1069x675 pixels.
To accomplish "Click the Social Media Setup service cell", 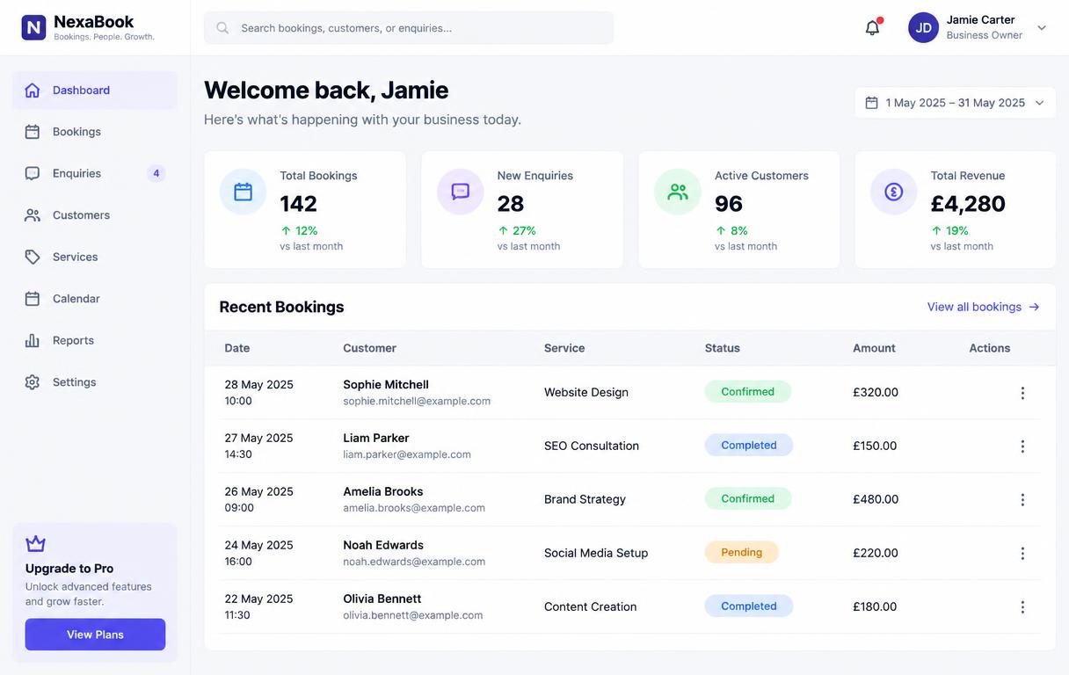I will (596, 554).
